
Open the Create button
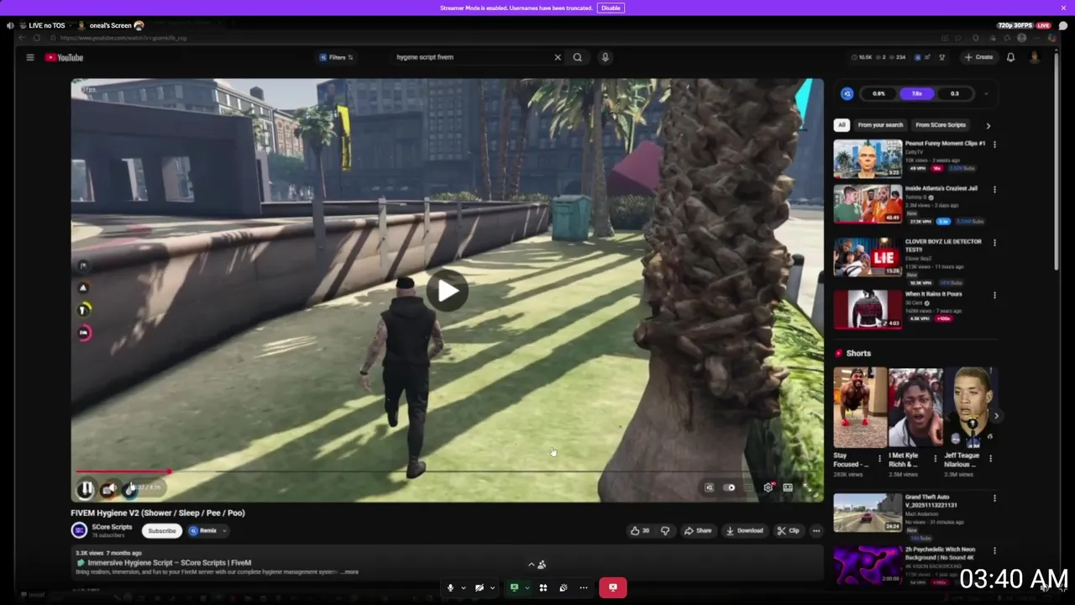[979, 57]
